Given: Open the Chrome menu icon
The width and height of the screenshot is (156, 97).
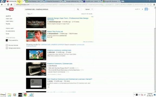Looking at the screenshot, I should (154, 5).
